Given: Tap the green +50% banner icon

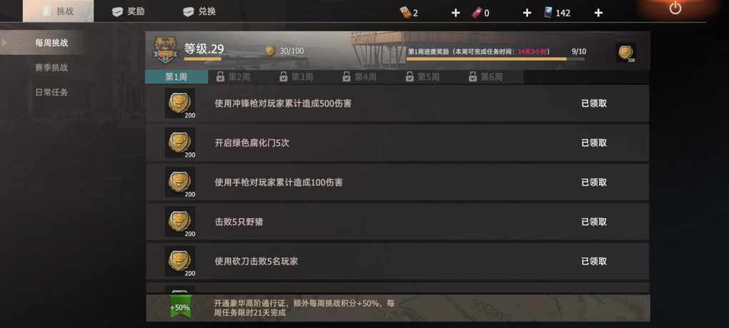Looking at the screenshot, I should point(180,307).
